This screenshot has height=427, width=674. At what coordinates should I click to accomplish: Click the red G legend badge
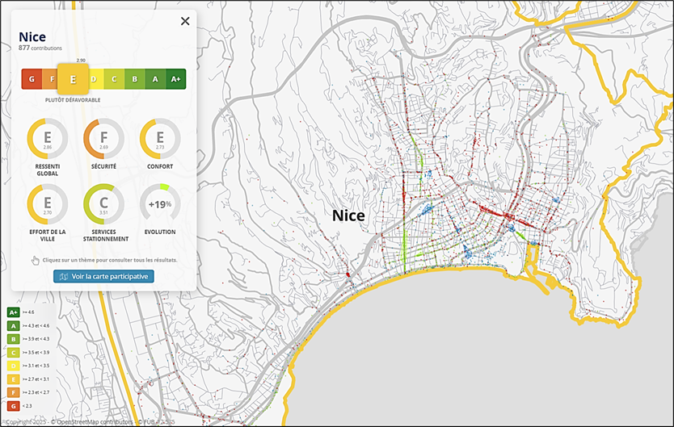(13, 405)
